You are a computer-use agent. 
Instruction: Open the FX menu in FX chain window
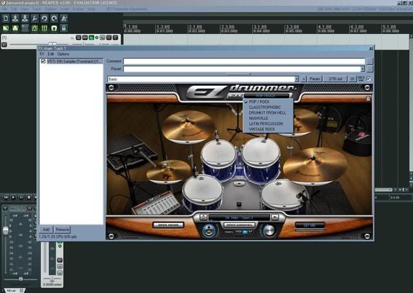[x=42, y=54]
